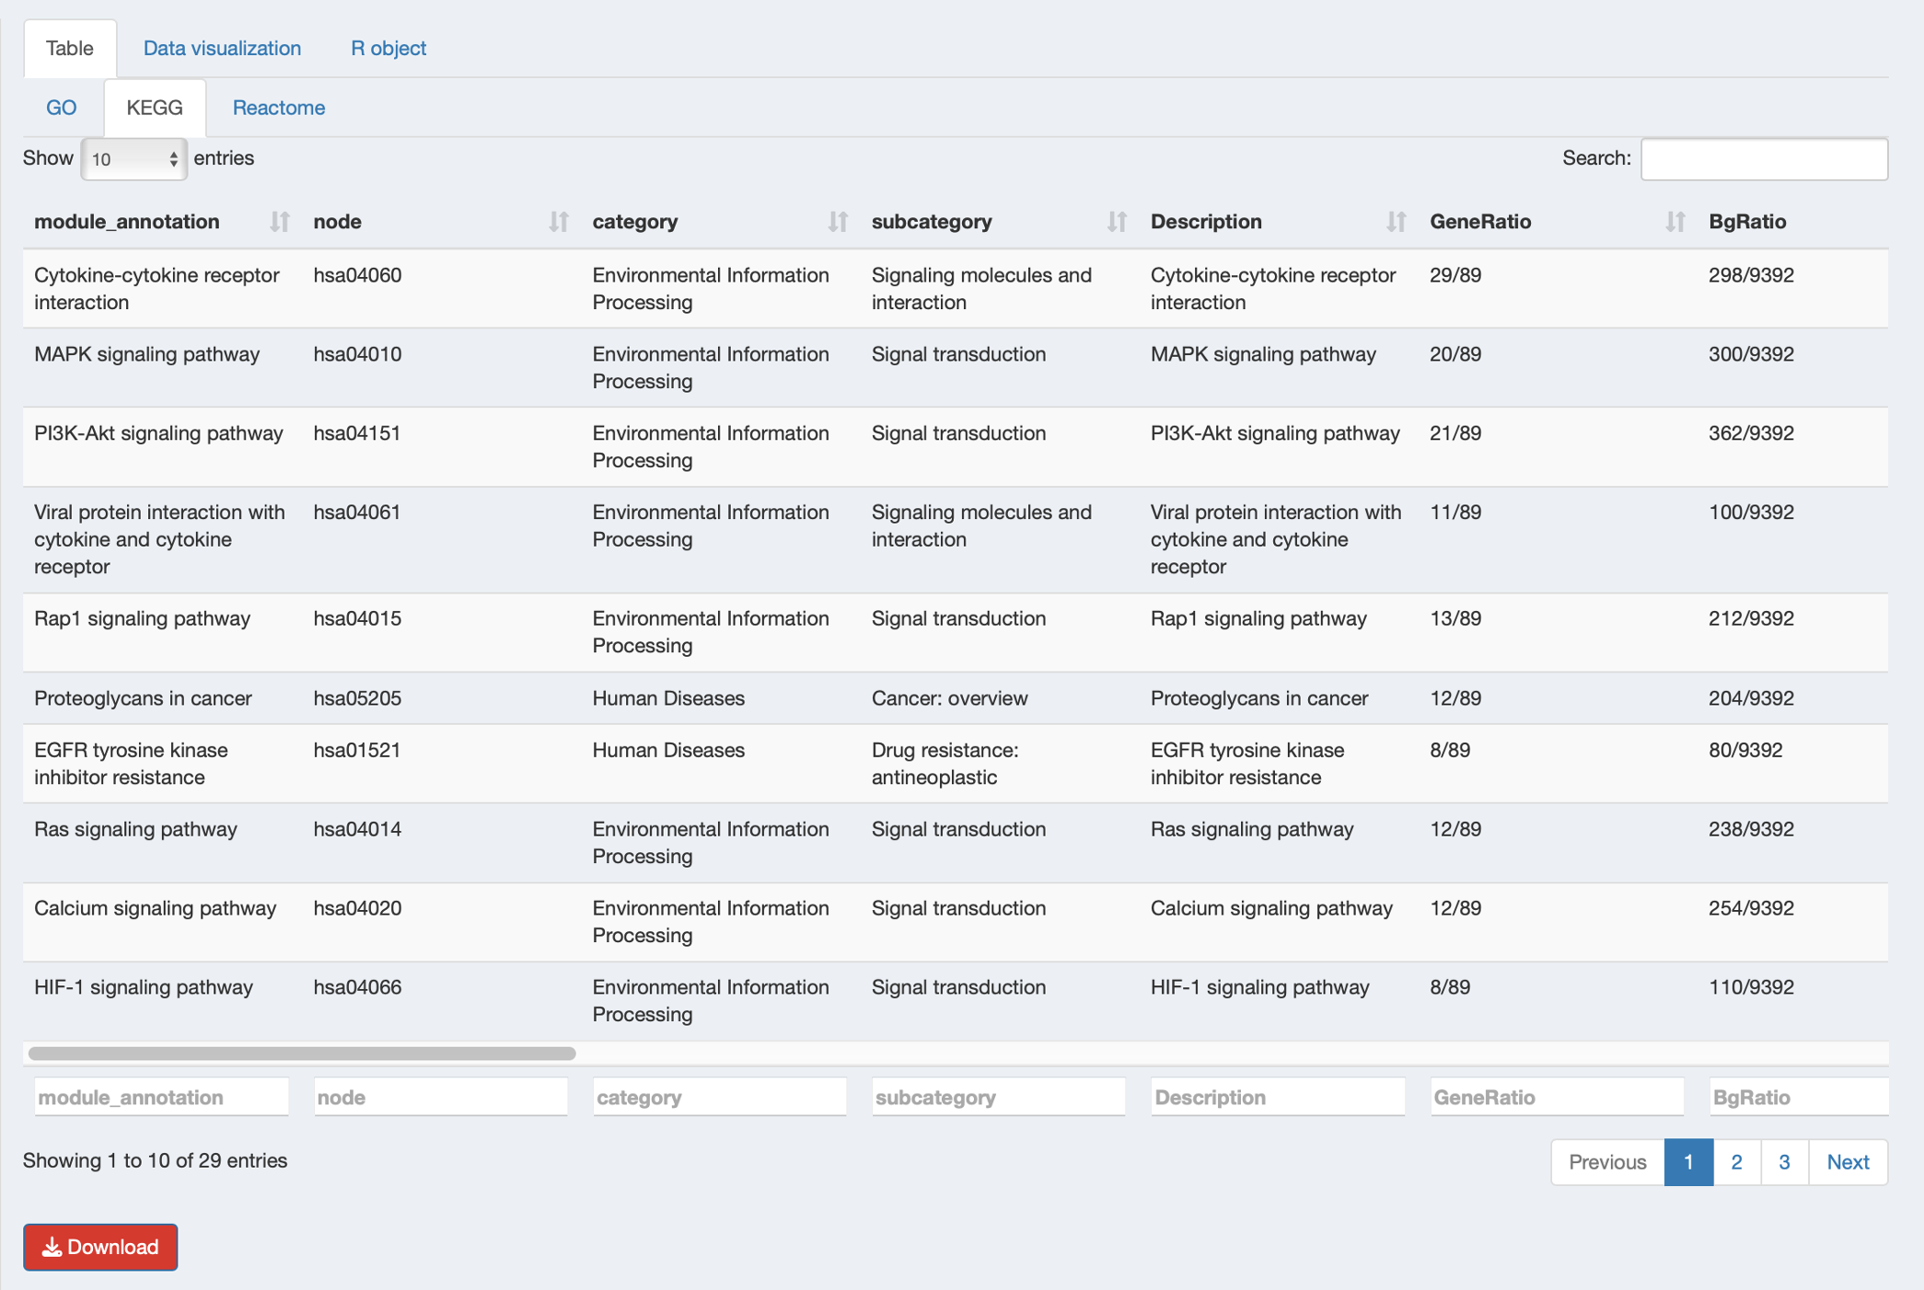Click BgRatio value 80/9392

1745,750
